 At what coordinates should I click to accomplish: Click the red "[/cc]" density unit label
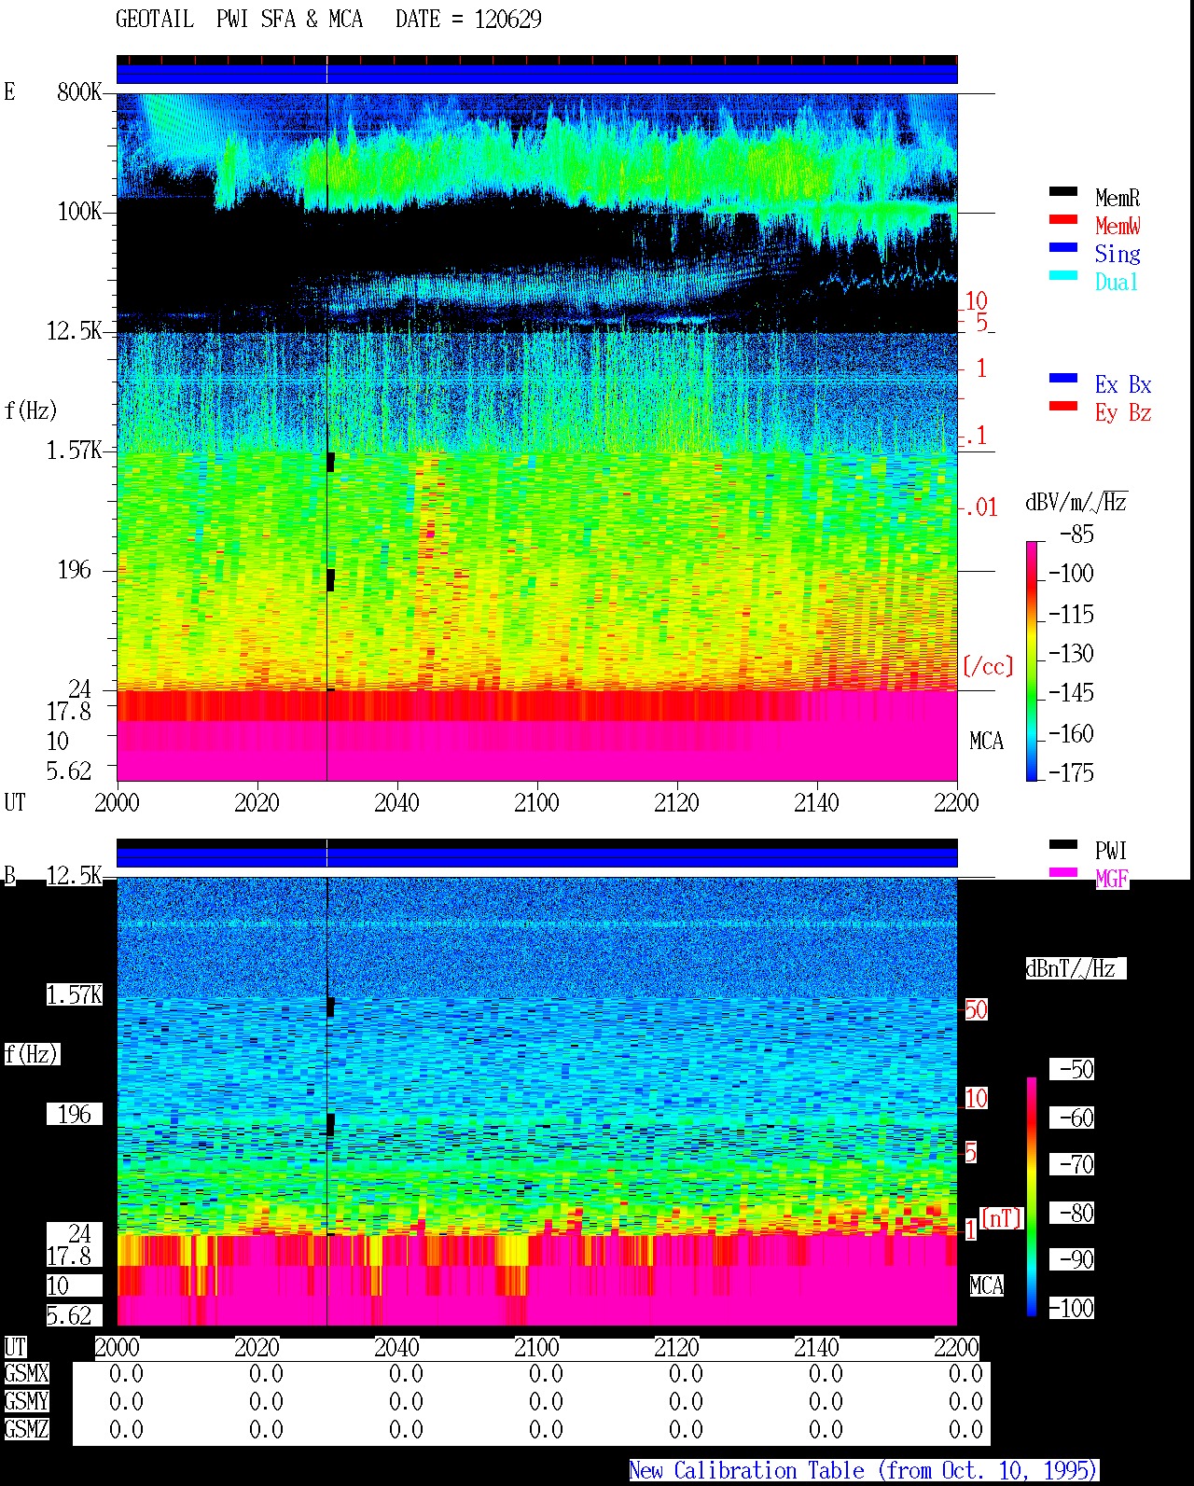point(988,666)
